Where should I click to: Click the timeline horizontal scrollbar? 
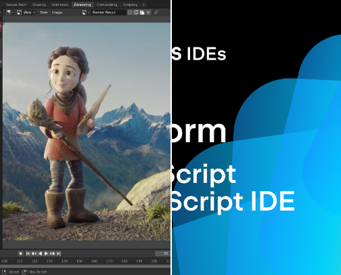point(85,266)
